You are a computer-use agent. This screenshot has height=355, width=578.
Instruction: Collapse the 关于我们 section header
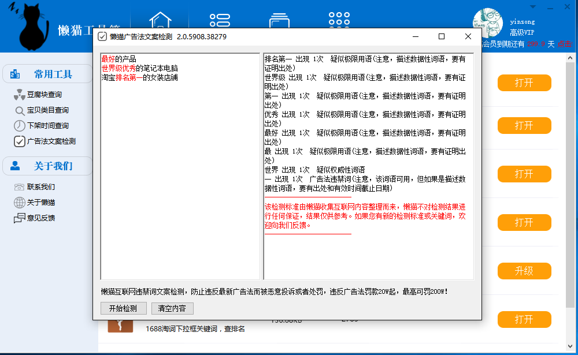coord(47,166)
